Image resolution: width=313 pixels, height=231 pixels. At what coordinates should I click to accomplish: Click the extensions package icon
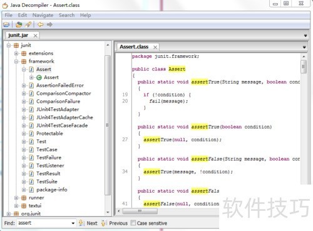[x=24, y=53]
